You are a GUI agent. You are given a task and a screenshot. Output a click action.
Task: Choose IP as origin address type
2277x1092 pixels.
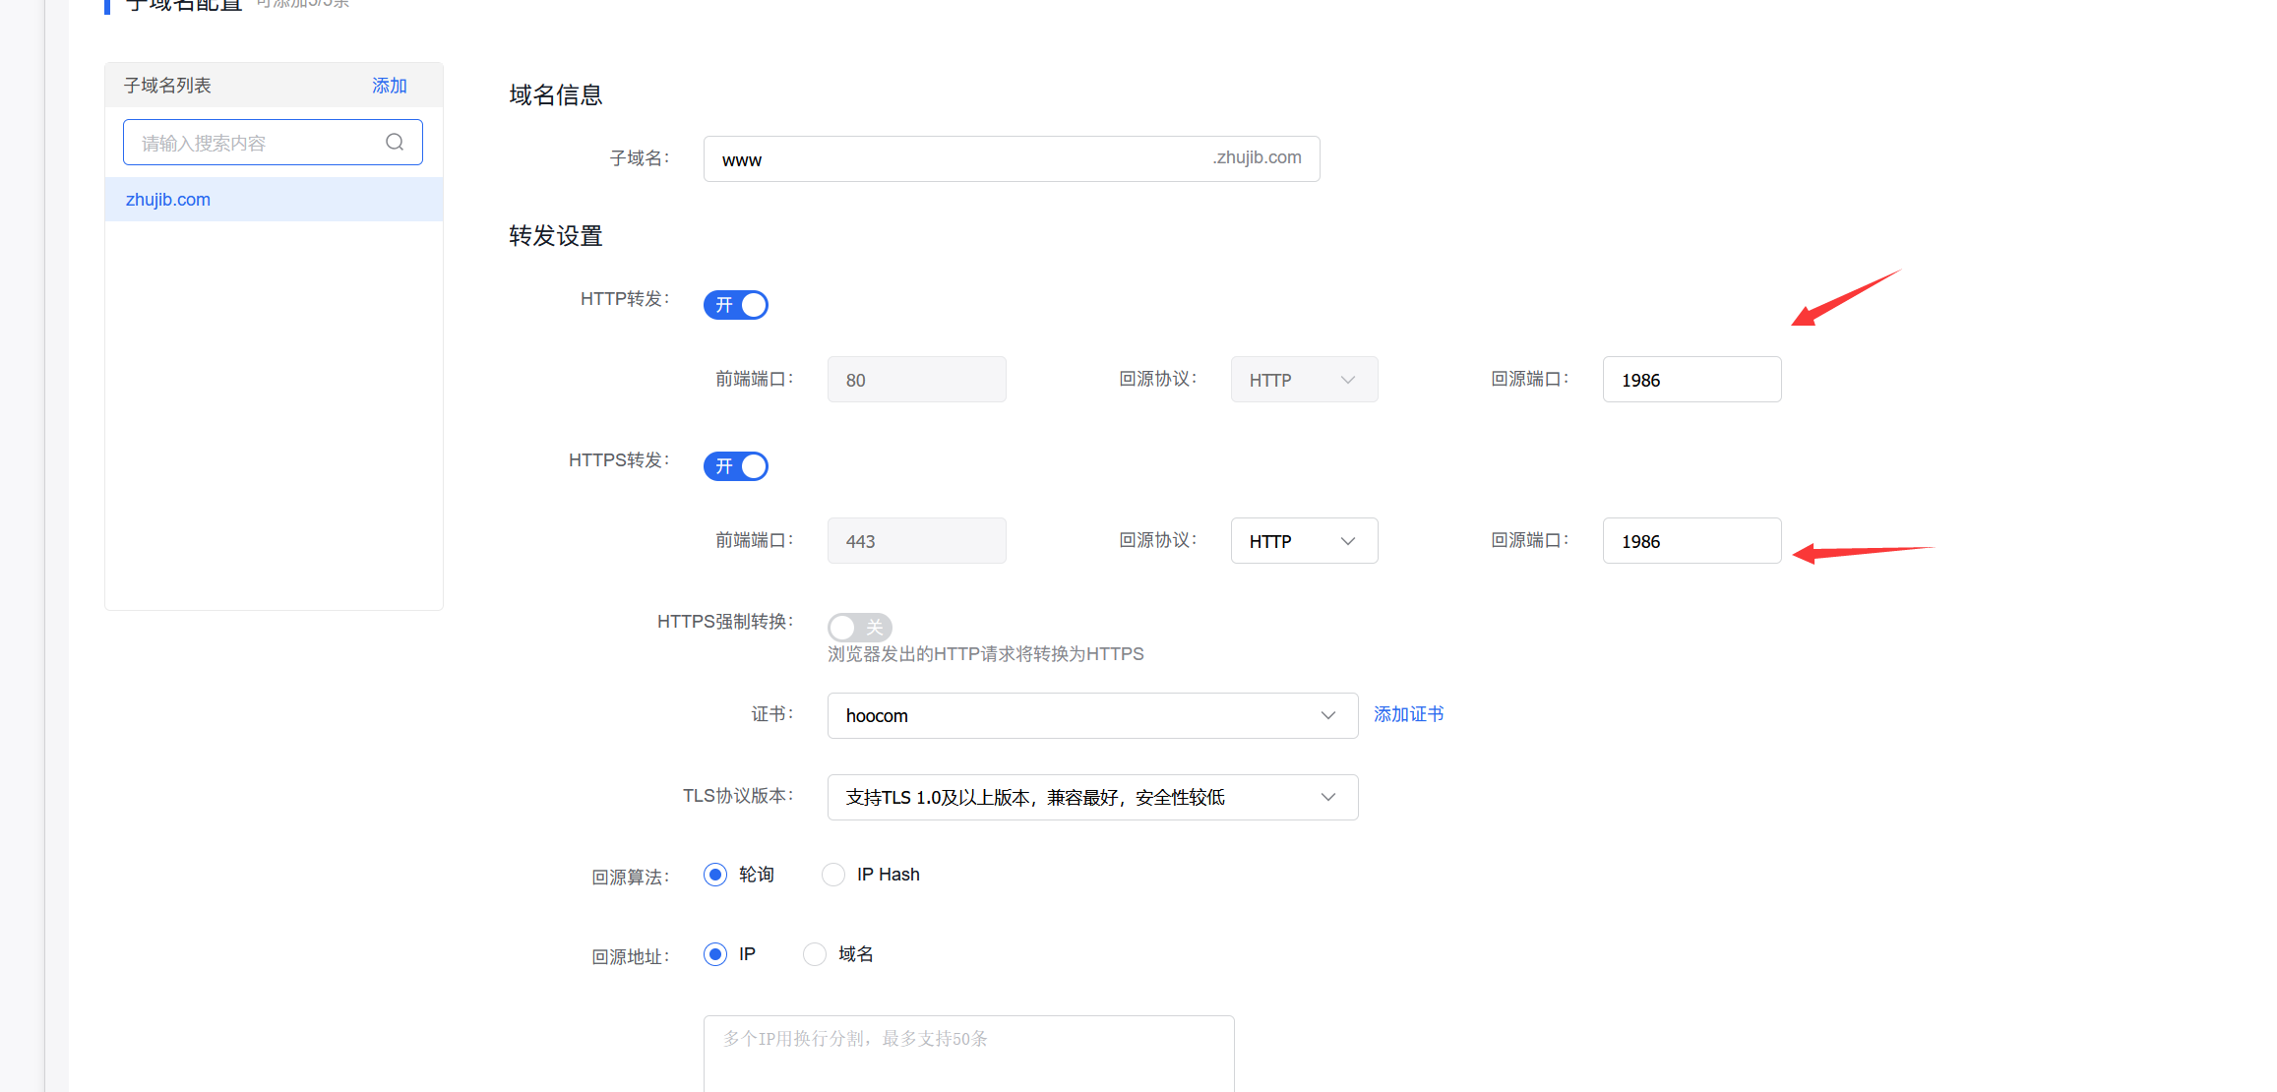click(x=715, y=954)
